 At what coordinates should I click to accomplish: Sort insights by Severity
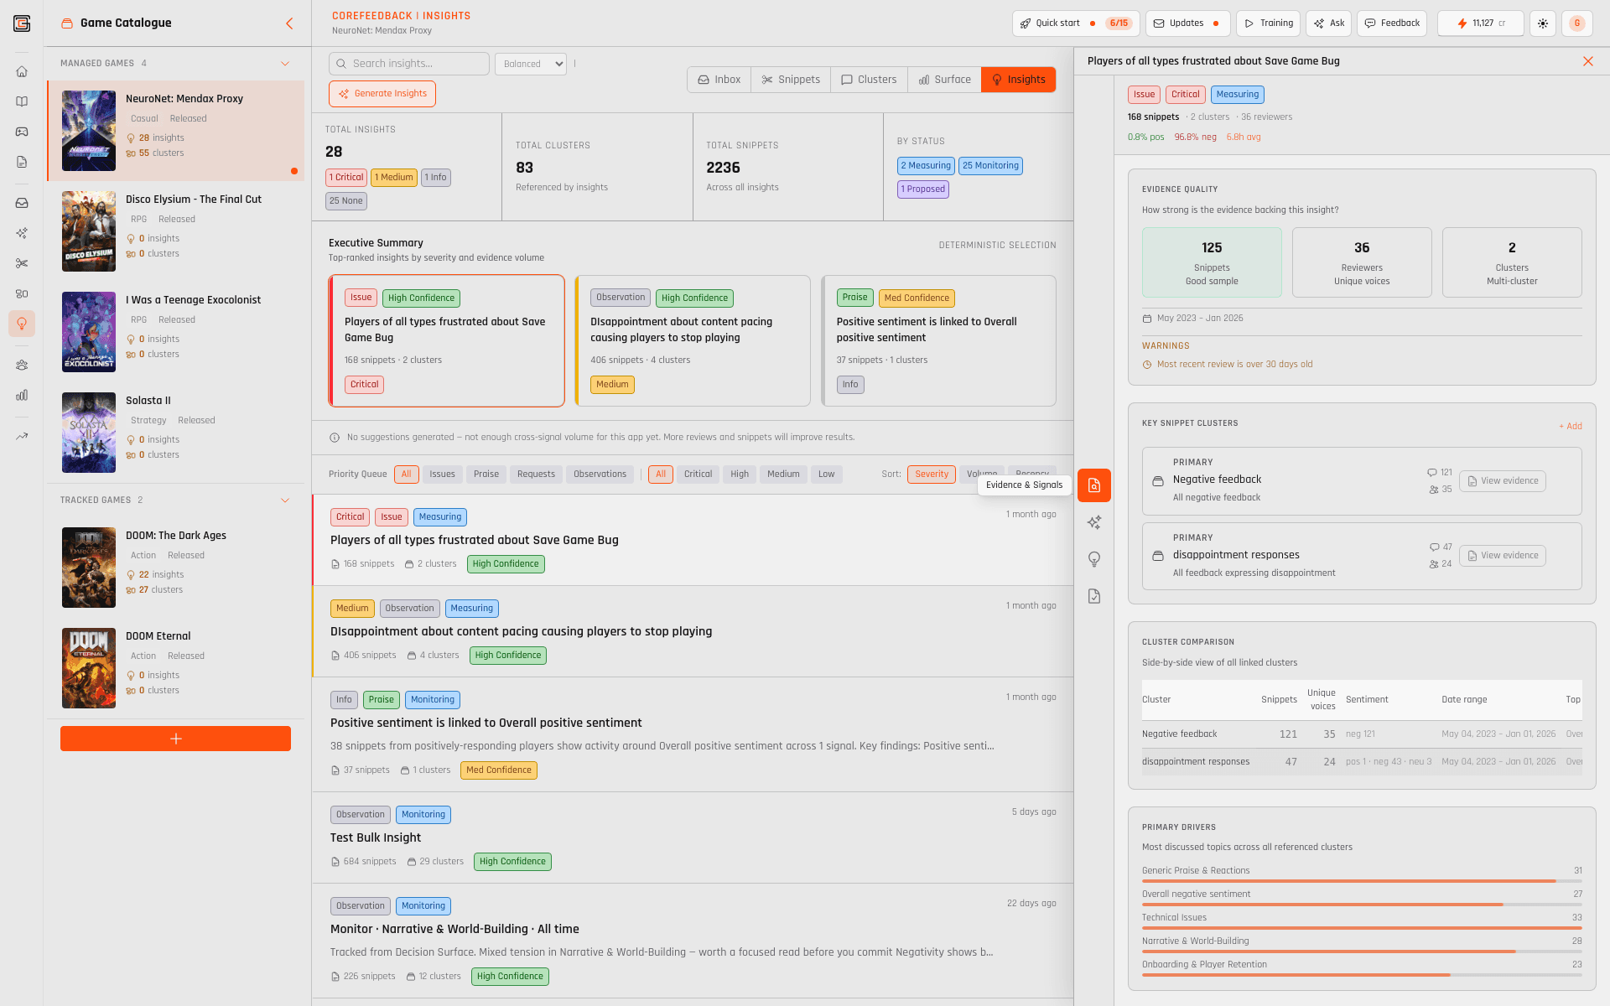pyautogui.click(x=931, y=474)
